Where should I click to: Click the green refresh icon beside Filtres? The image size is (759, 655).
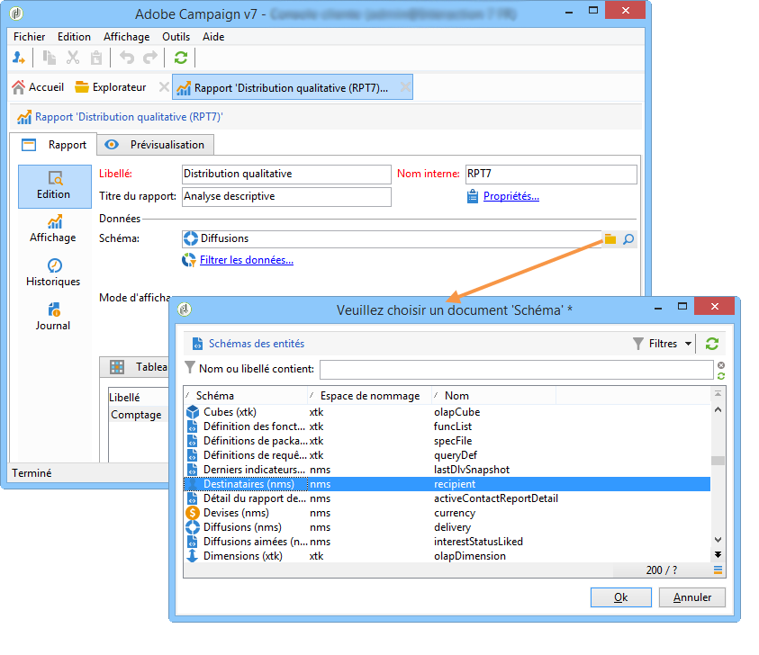[x=711, y=344]
